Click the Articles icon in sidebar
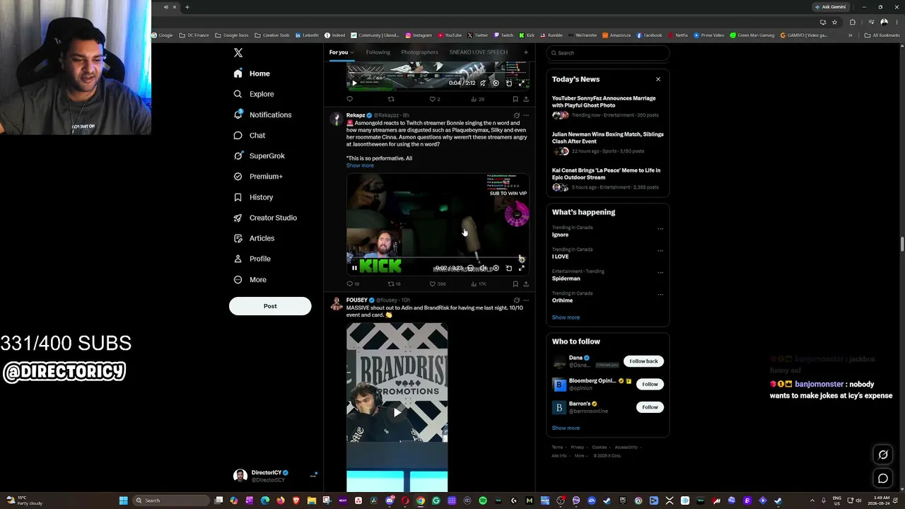The image size is (905, 509). 238,238
